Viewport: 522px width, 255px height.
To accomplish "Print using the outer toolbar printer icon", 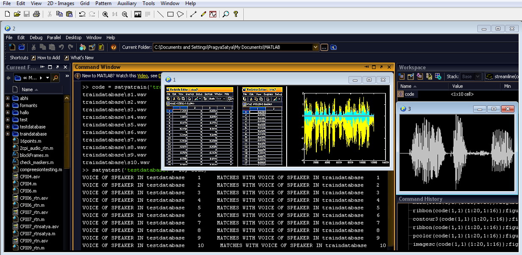I will 36,14.
